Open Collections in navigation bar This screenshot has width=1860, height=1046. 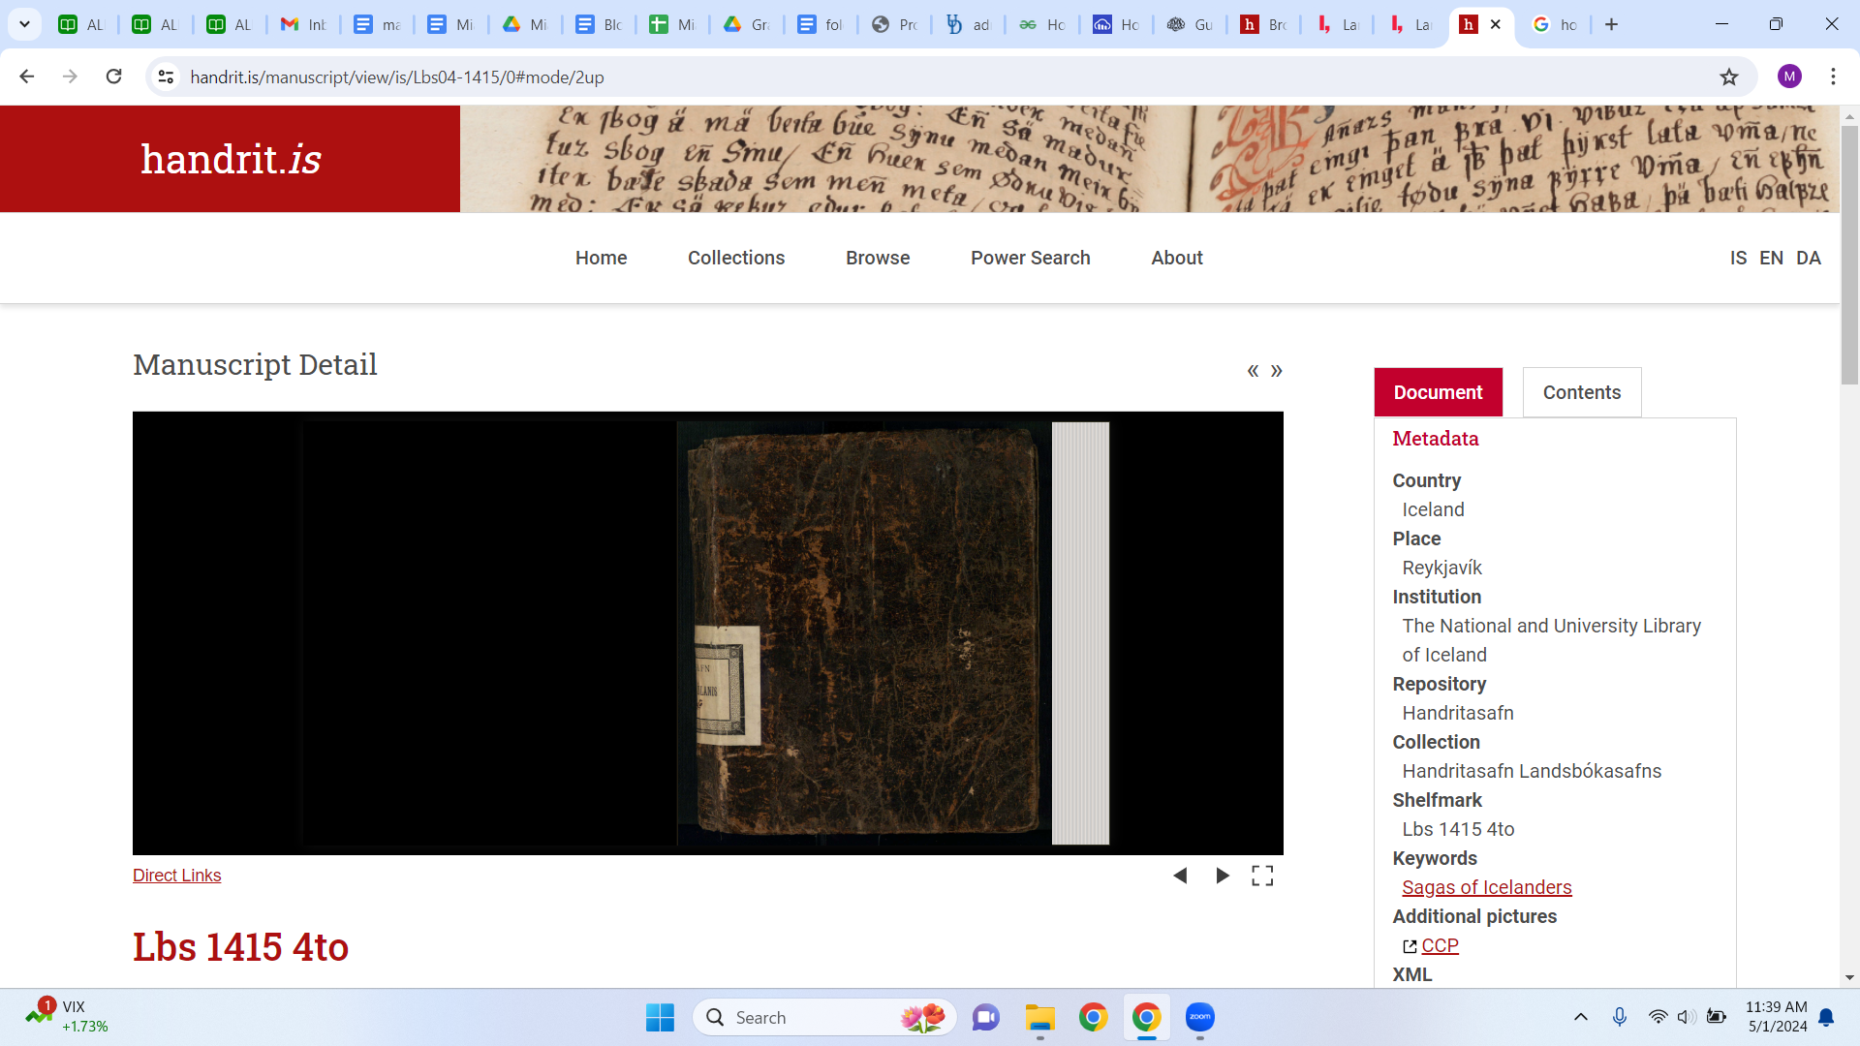pyautogui.click(x=735, y=258)
